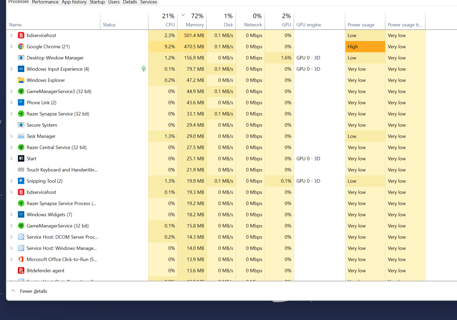This screenshot has height=320, width=457.
Task: Click the Microsoft Office Click-to-Run icon
Action: (x=21, y=259)
